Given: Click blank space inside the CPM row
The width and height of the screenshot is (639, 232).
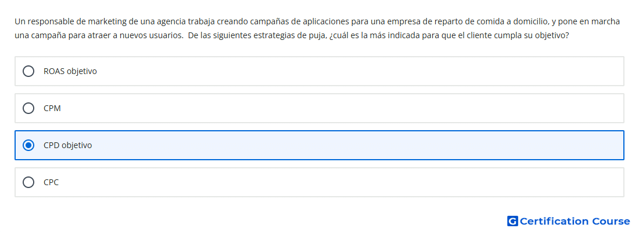Looking at the screenshot, I should pos(342,108).
